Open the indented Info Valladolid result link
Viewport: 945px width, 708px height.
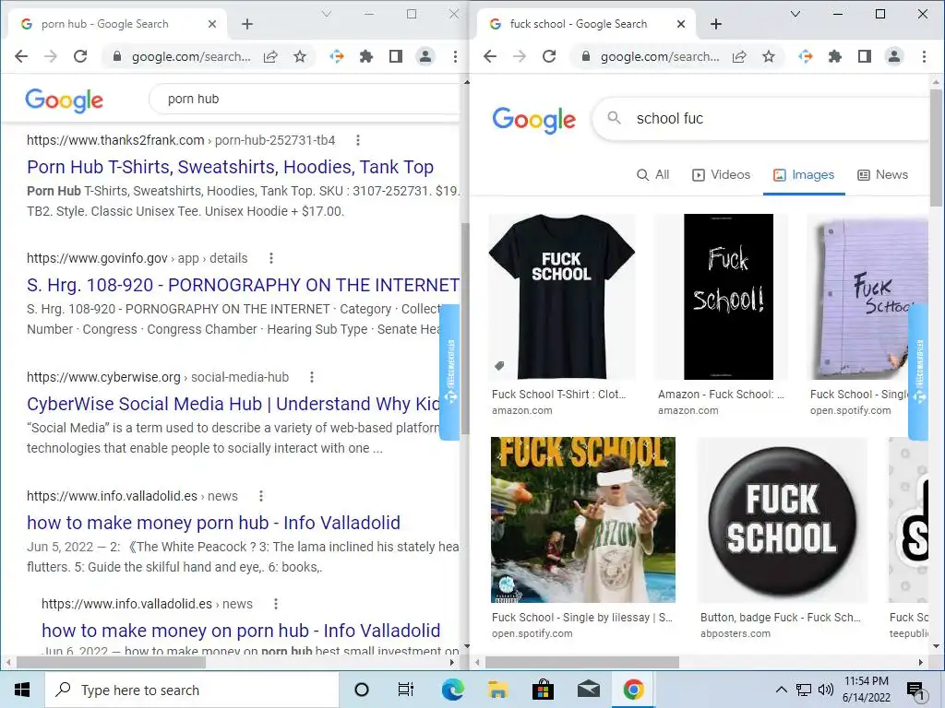pos(241,631)
